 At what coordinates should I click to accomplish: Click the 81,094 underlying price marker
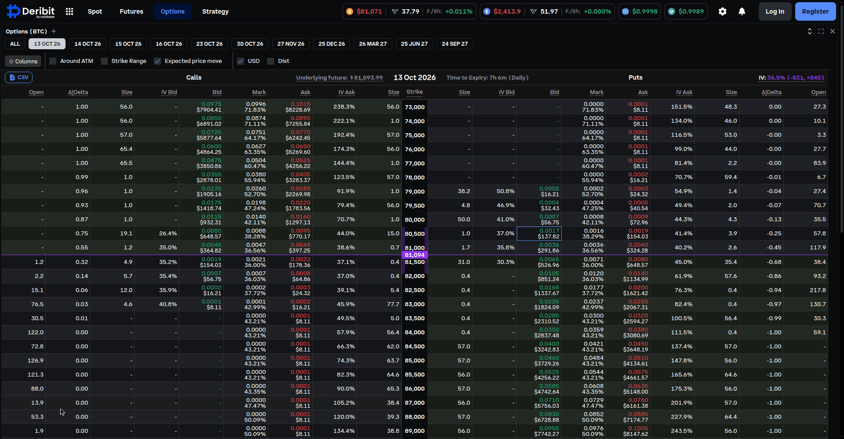[415, 255]
